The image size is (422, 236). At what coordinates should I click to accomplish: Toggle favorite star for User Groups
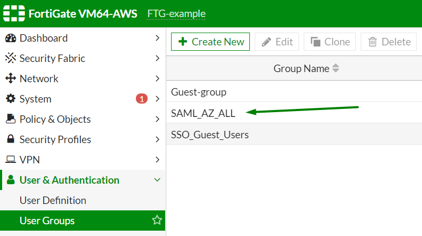click(157, 221)
